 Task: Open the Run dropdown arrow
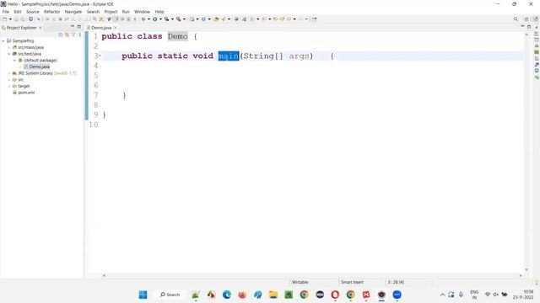coord(160,19)
